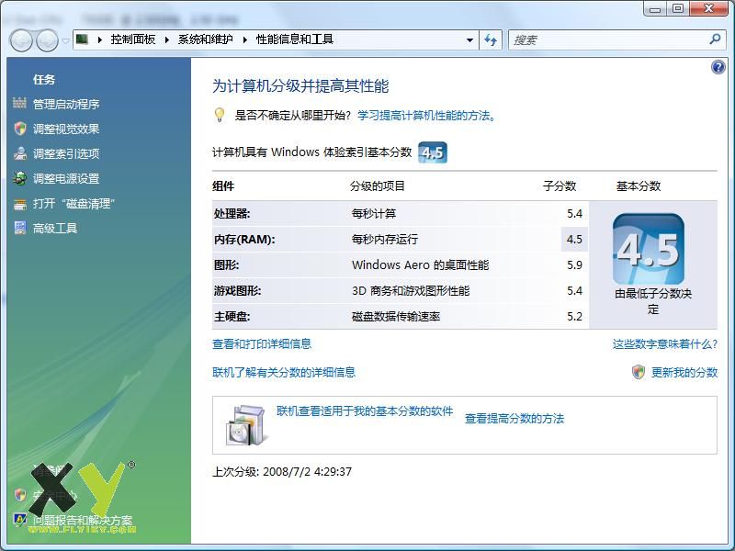The width and height of the screenshot is (735, 551).
Task: Select 控制面板 in the breadcrumb path
Action: click(x=133, y=39)
